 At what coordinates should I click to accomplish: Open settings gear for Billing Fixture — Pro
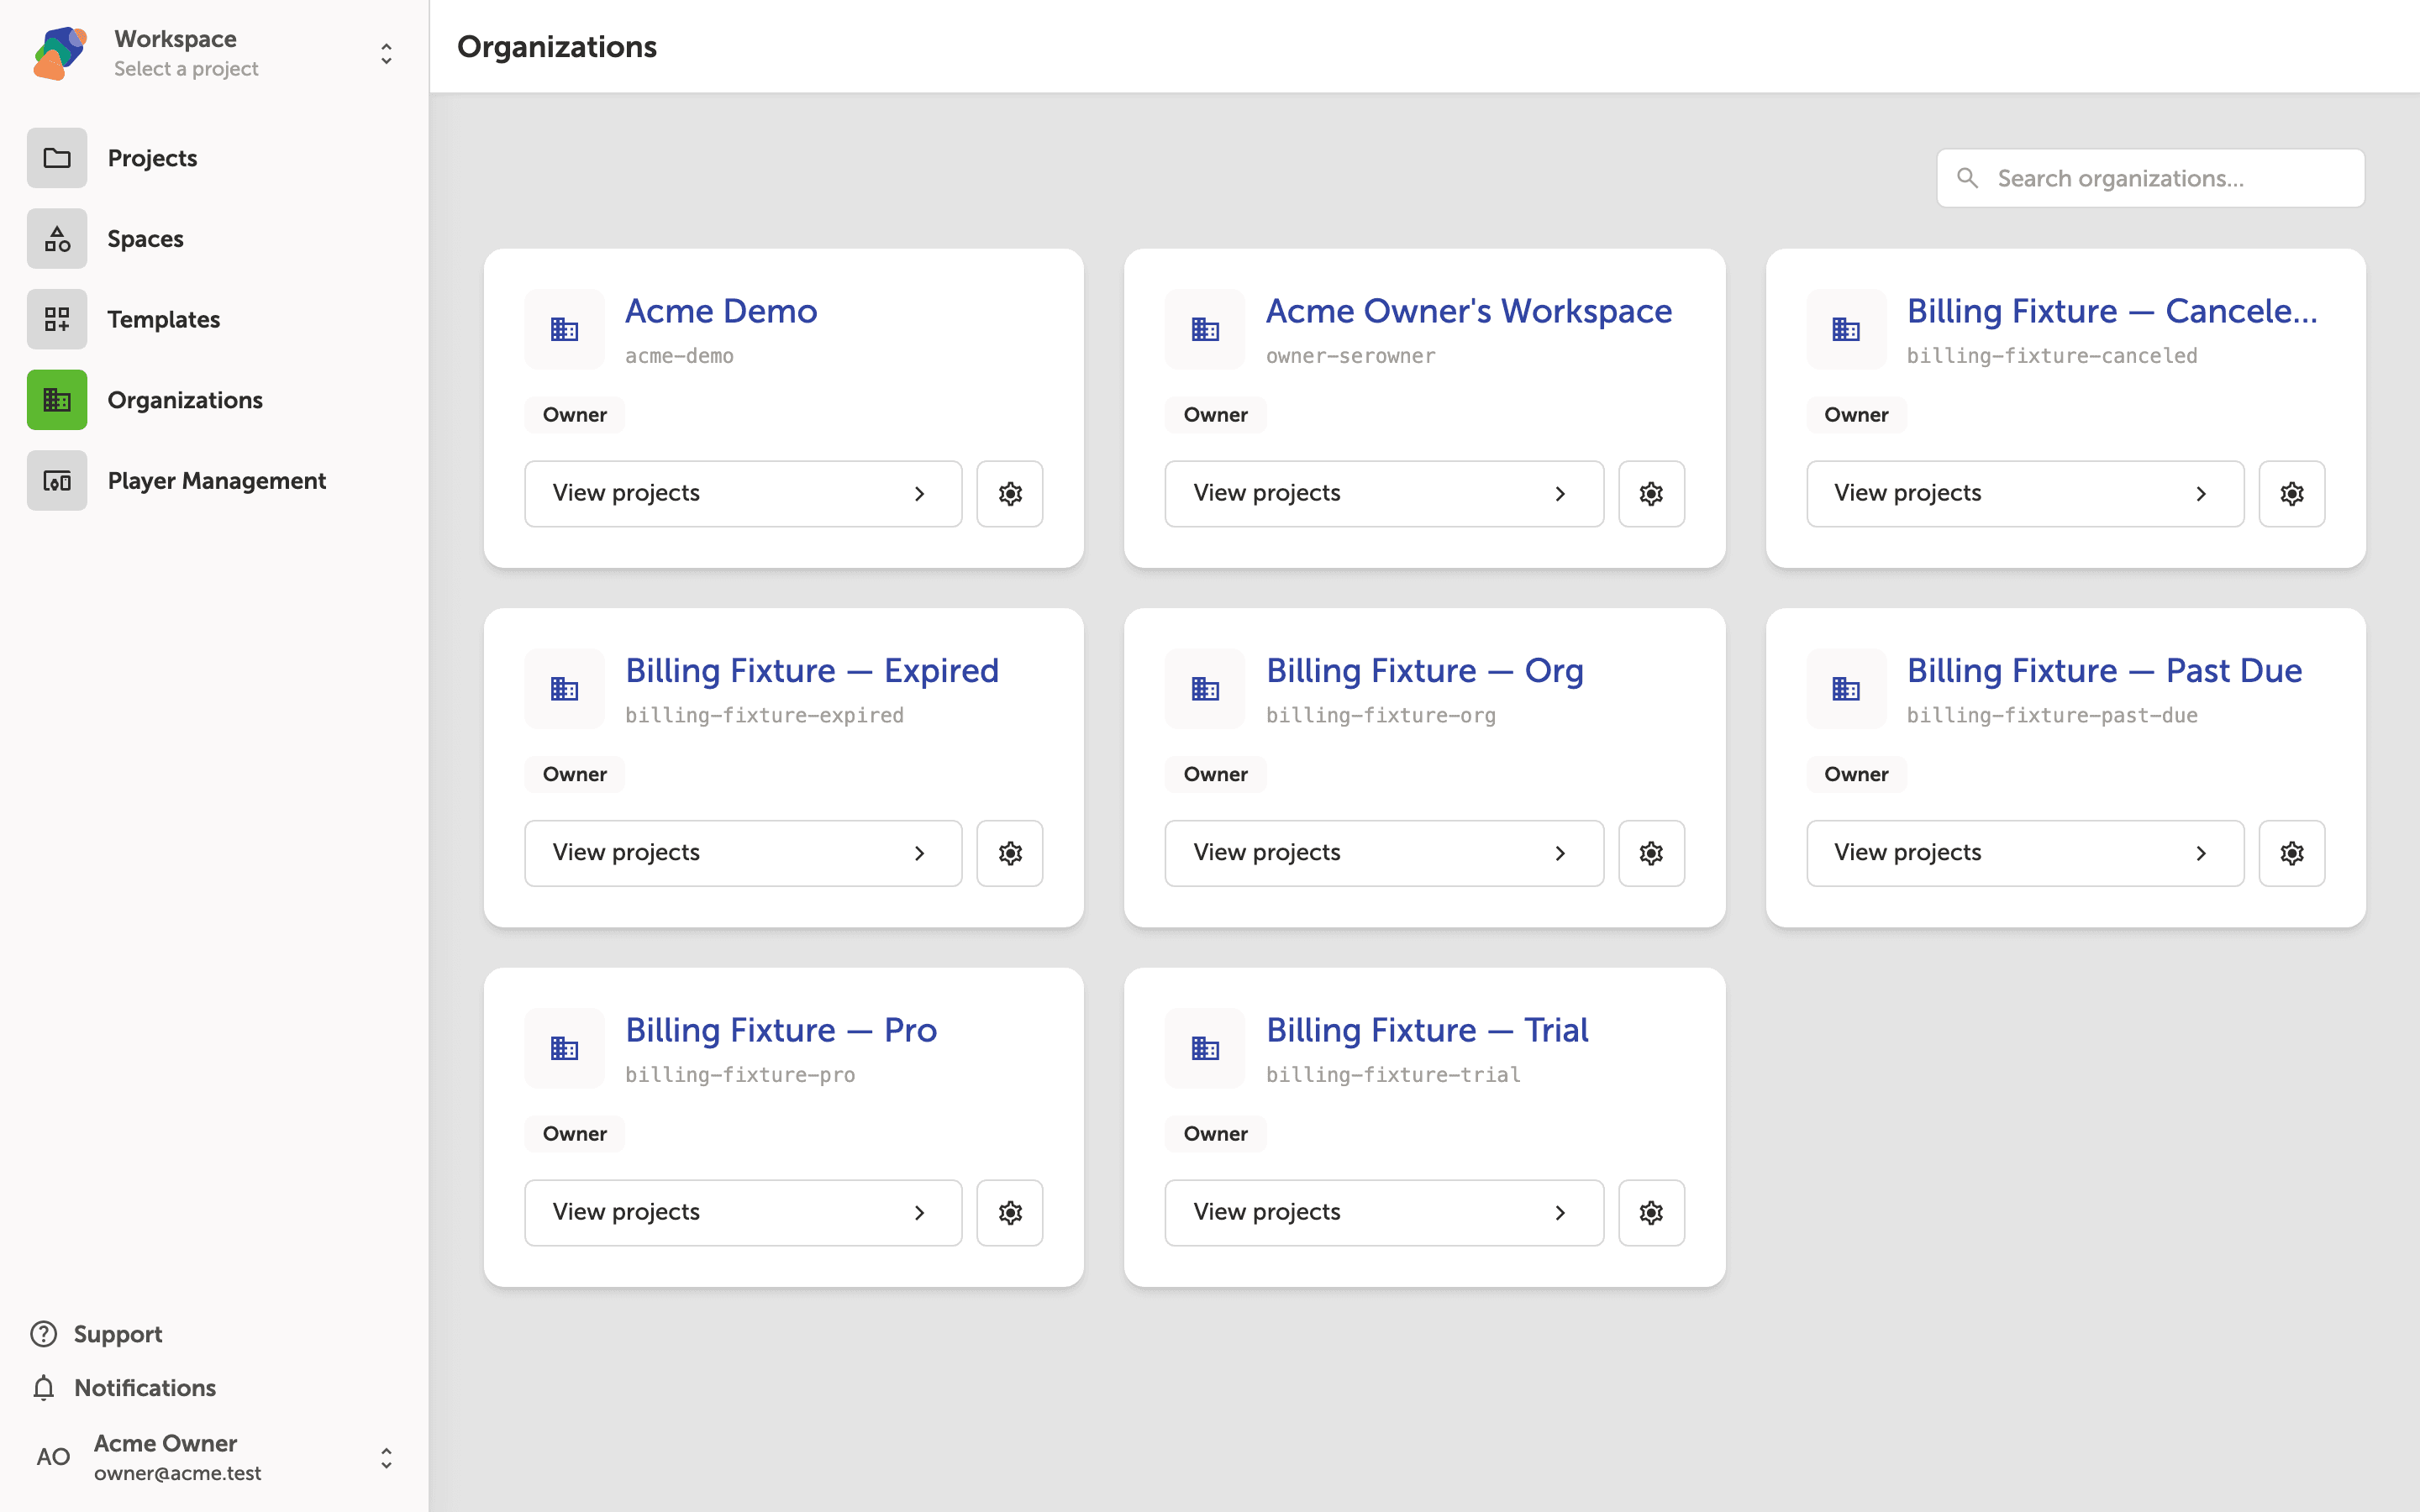tap(1009, 1212)
